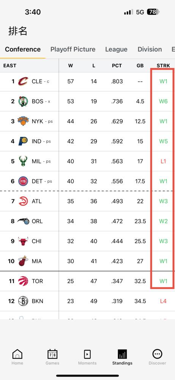Tap the Toronto Raptors logo
Viewport: 175px width, 380px height.
click(x=23, y=281)
